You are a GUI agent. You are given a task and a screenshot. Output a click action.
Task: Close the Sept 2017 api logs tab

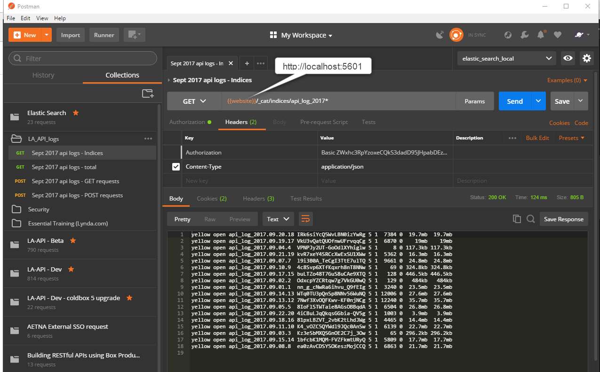click(231, 63)
